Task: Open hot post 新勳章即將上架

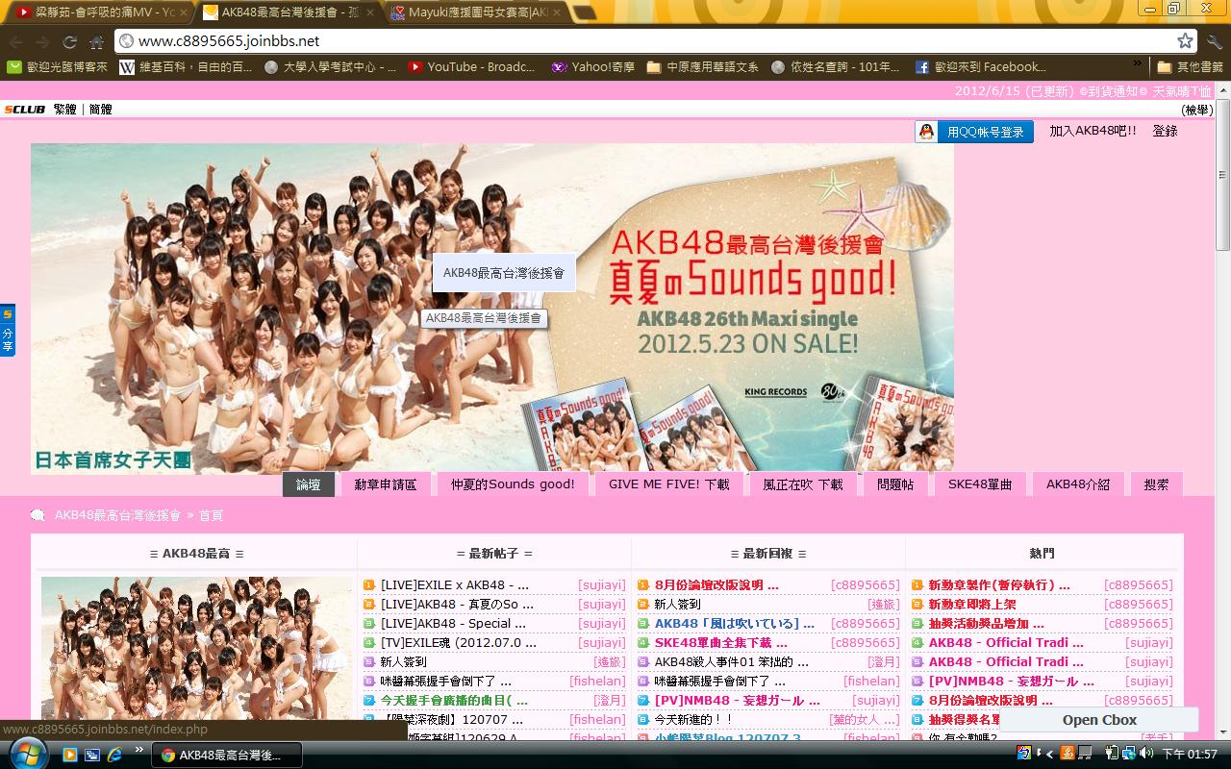Action: [x=972, y=604]
